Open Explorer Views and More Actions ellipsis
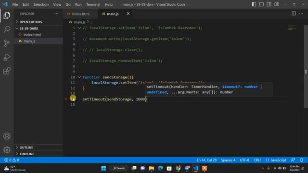This screenshot has width=308, height=173. click(56, 13)
